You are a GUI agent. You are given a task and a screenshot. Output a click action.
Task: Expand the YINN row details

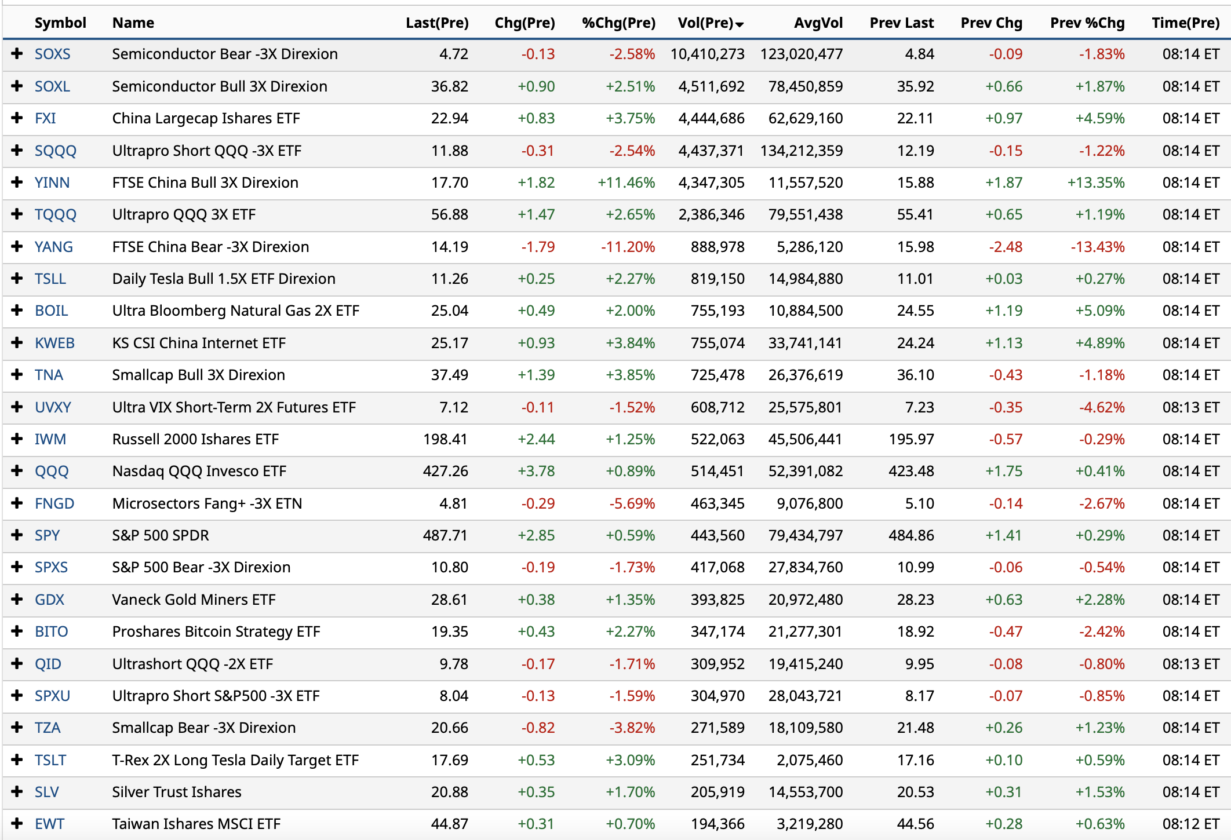(17, 182)
